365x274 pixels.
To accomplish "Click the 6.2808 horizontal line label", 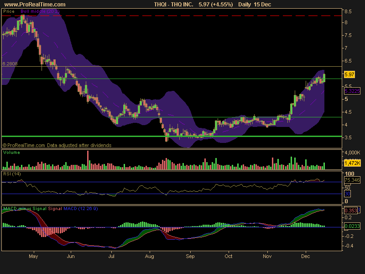I will [10, 63].
